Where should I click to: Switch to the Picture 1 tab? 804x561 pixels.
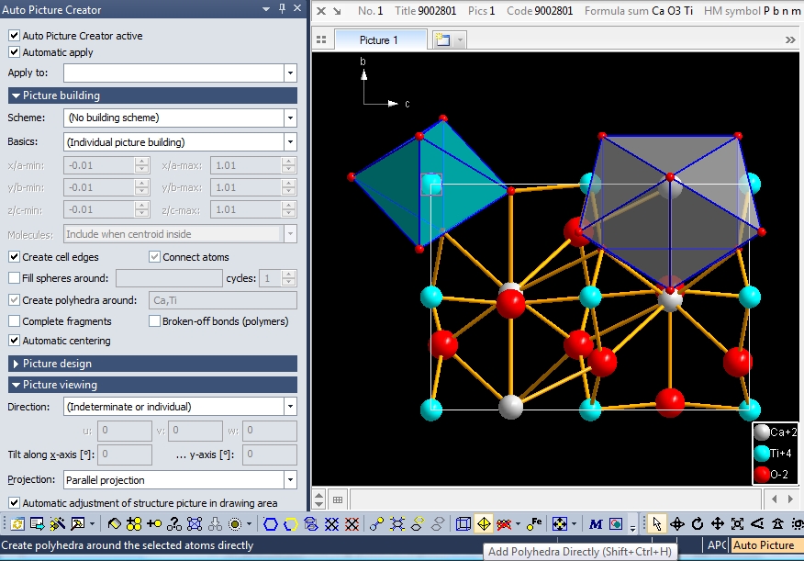tap(379, 40)
